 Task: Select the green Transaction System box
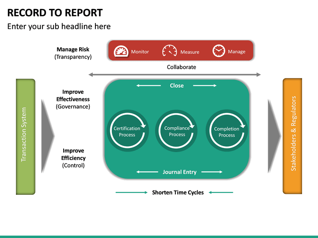click(x=25, y=137)
